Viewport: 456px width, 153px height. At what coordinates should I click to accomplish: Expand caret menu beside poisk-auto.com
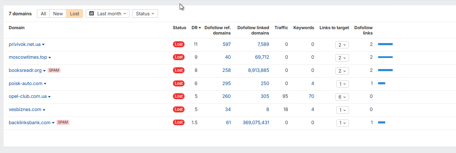click(45, 84)
